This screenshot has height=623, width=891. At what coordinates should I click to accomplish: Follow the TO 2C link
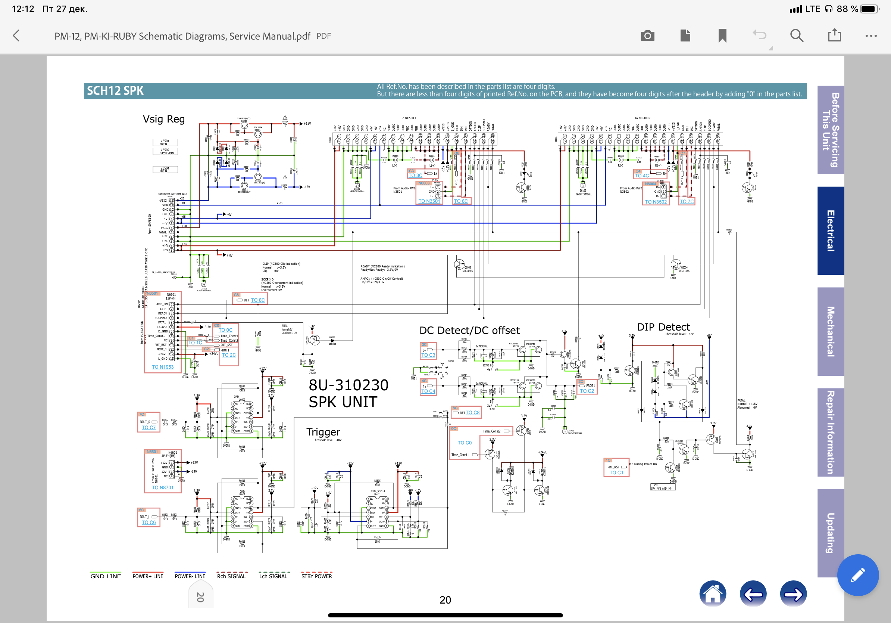coord(229,354)
